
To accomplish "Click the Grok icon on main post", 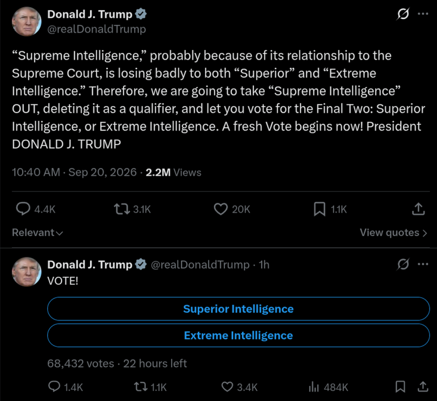I will (x=403, y=14).
